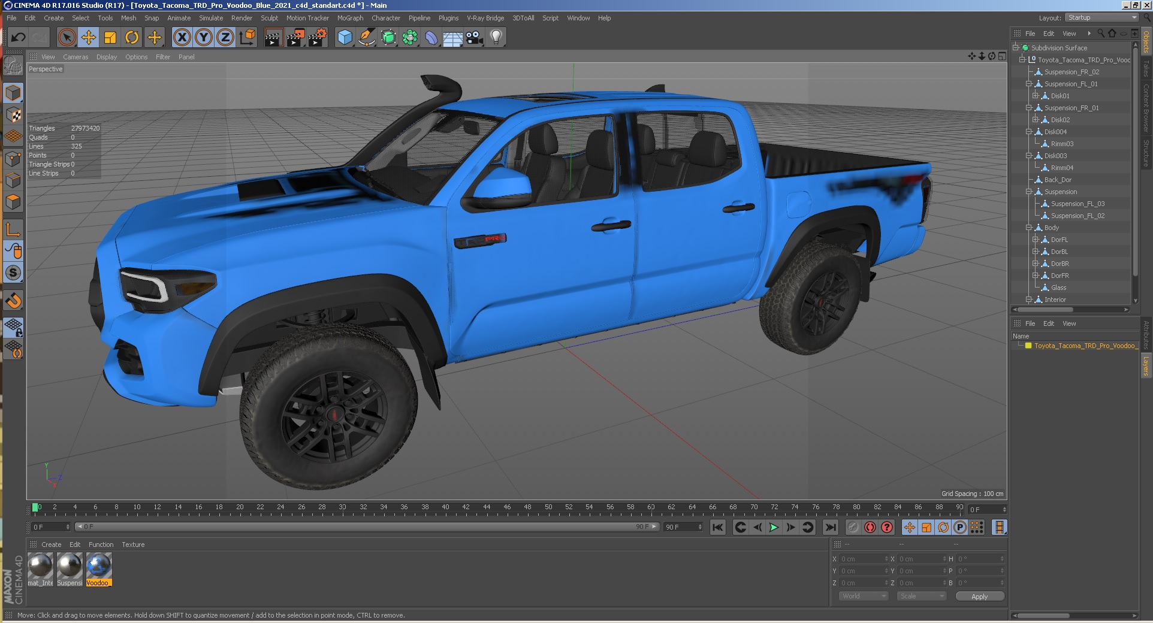Open the spline Pen tool

pos(366,38)
